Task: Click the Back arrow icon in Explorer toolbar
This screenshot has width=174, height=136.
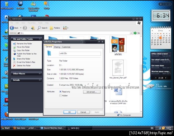Action: pyautogui.click(x=12, y=28)
